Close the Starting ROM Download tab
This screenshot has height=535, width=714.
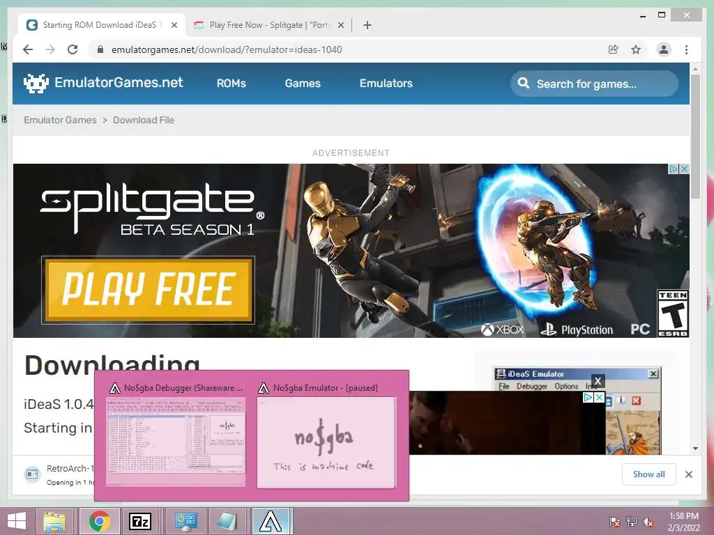[x=174, y=25]
